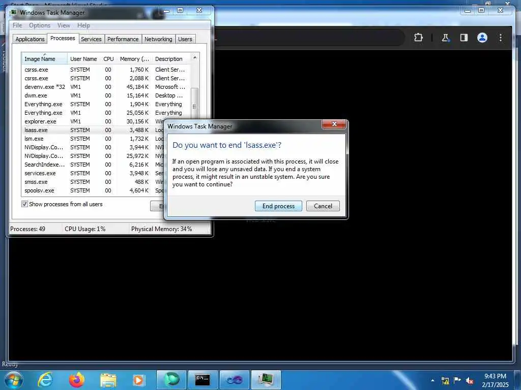Screen dimensions: 521x390
Task: Launch Internet Explorer from the taskbar
Action: click(x=45, y=380)
